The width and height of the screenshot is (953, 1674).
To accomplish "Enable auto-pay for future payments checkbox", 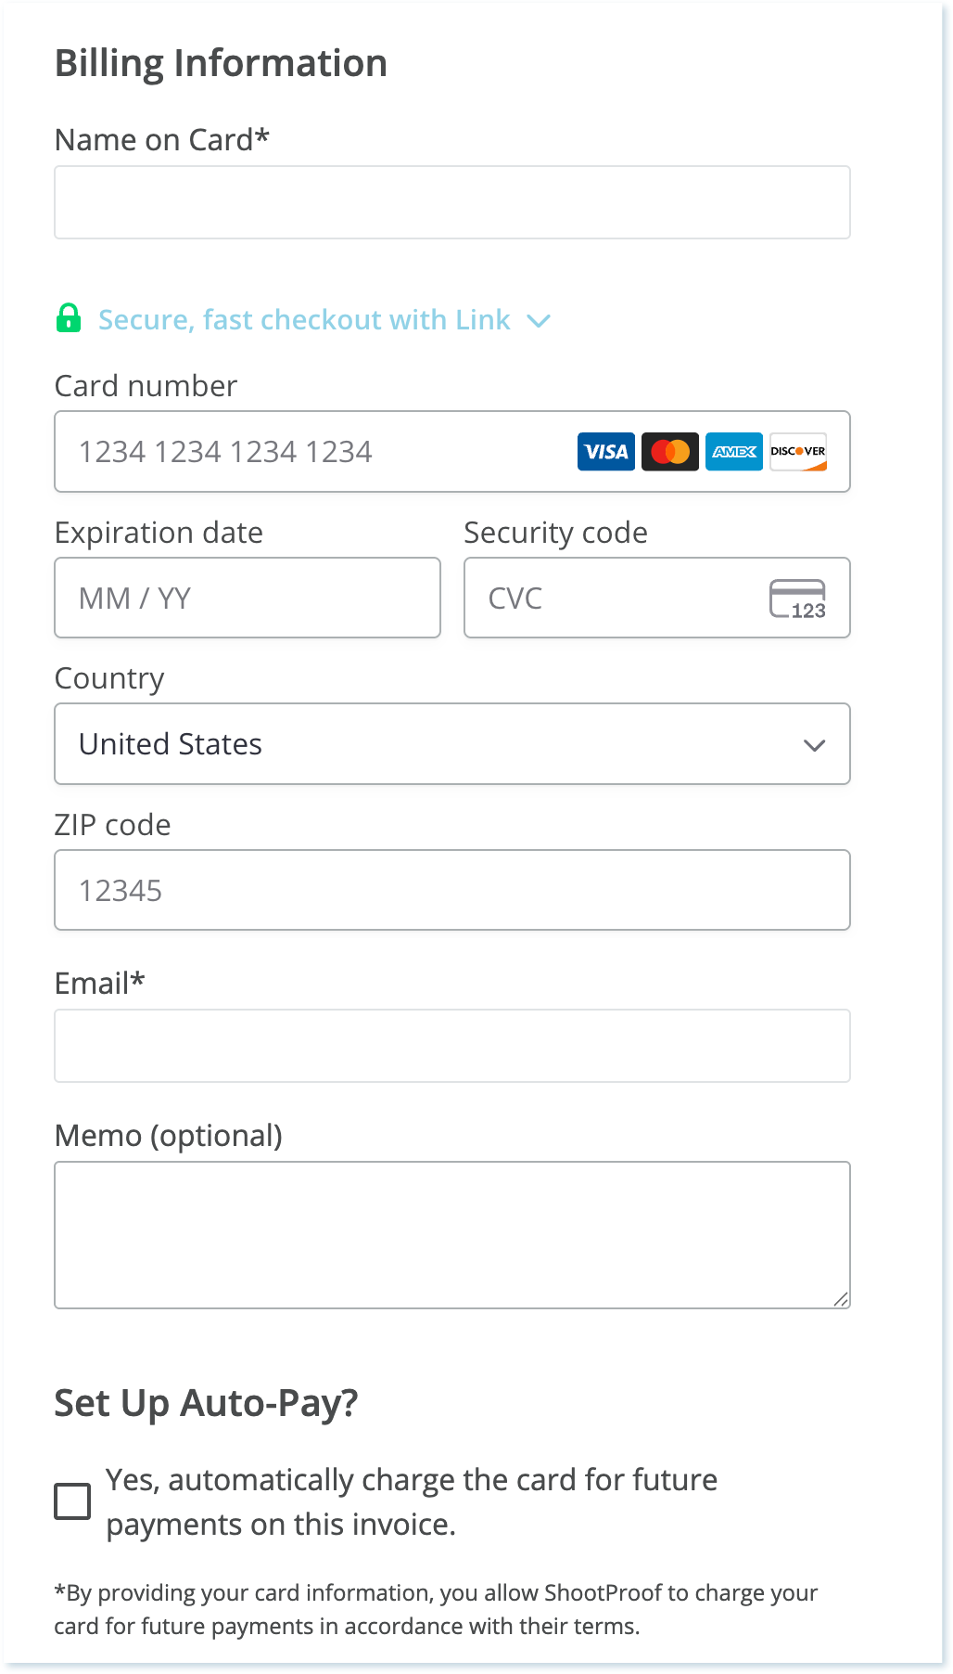I will [72, 1500].
